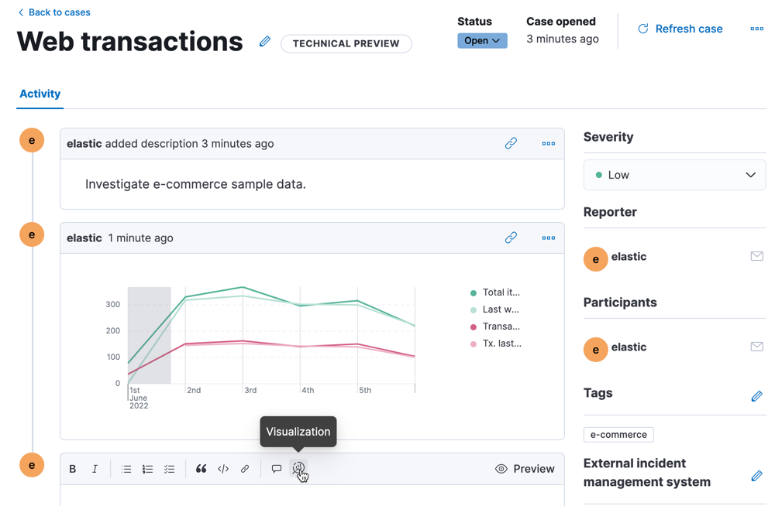The width and height of the screenshot is (775, 506).
Task: Copy link to the description comment
Action: pos(511,143)
